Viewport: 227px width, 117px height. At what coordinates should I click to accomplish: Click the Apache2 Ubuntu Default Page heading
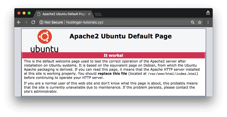(x=121, y=36)
